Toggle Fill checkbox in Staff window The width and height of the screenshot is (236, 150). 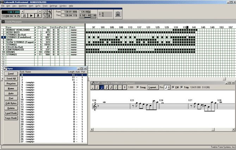173,87
